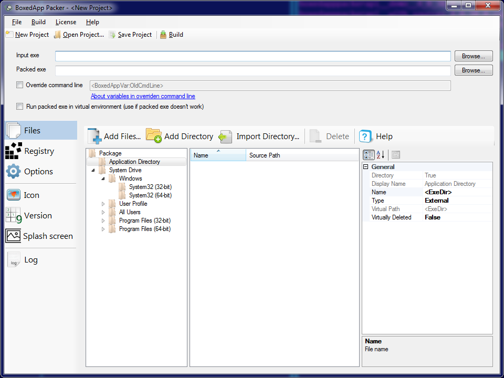The image size is (504, 378).
Task: Expand the User Profile tree node
Action: [103, 204]
